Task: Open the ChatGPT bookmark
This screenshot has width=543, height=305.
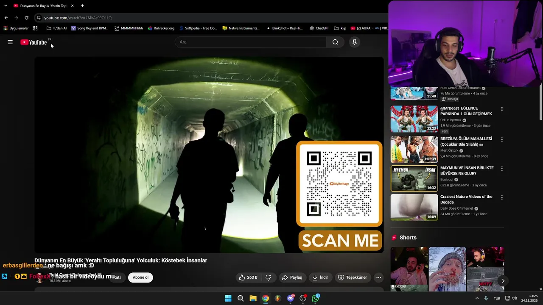Action: 319,28
